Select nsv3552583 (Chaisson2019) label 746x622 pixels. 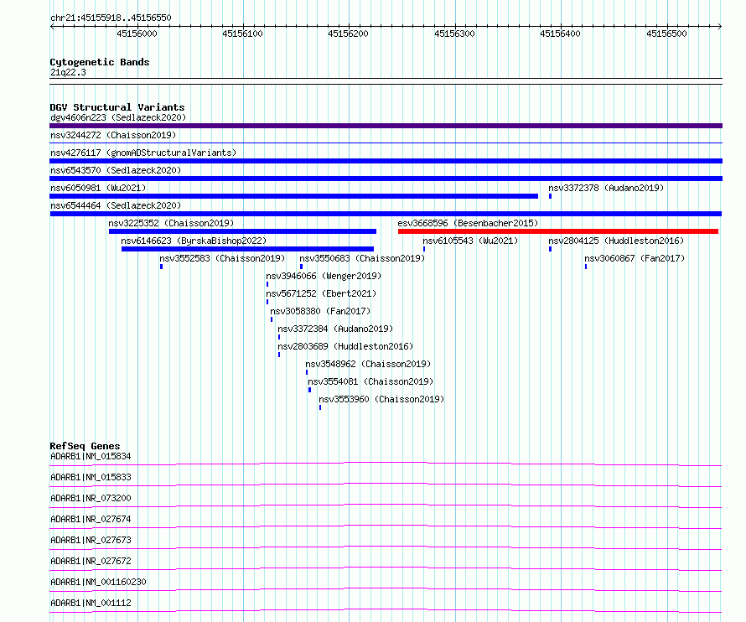pyautogui.click(x=222, y=258)
